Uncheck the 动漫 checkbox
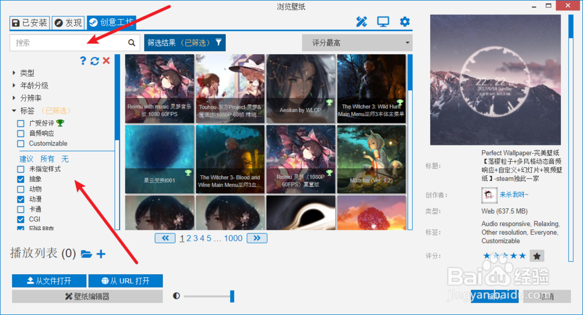Screen dimensions: 583x315 [21, 199]
